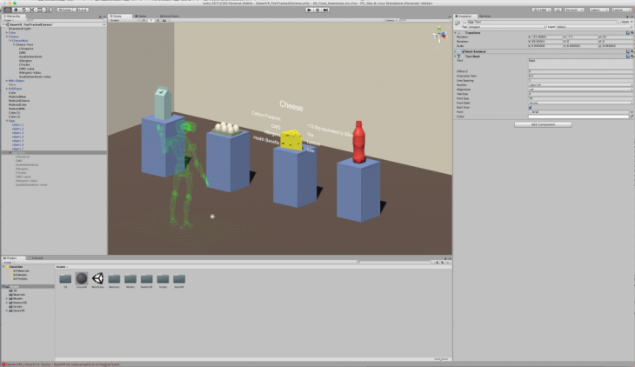Open the SteamVR folder in Assets grid
635x367 pixels.
[178, 277]
